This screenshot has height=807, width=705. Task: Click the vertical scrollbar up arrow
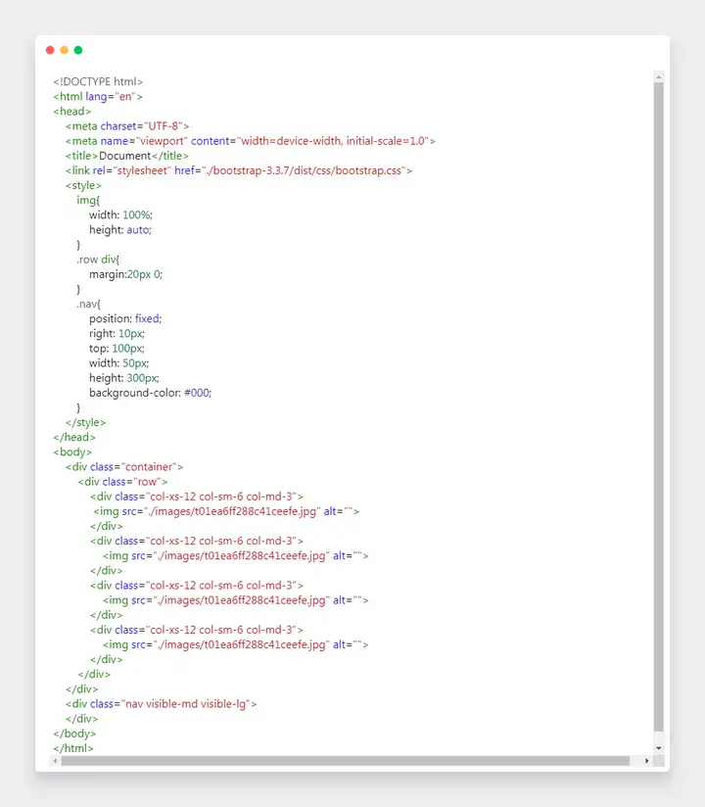[x=659, y=77]
